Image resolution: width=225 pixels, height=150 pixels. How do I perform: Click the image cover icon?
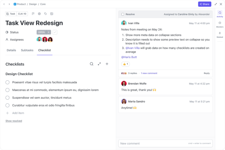(x=52, y=14)
